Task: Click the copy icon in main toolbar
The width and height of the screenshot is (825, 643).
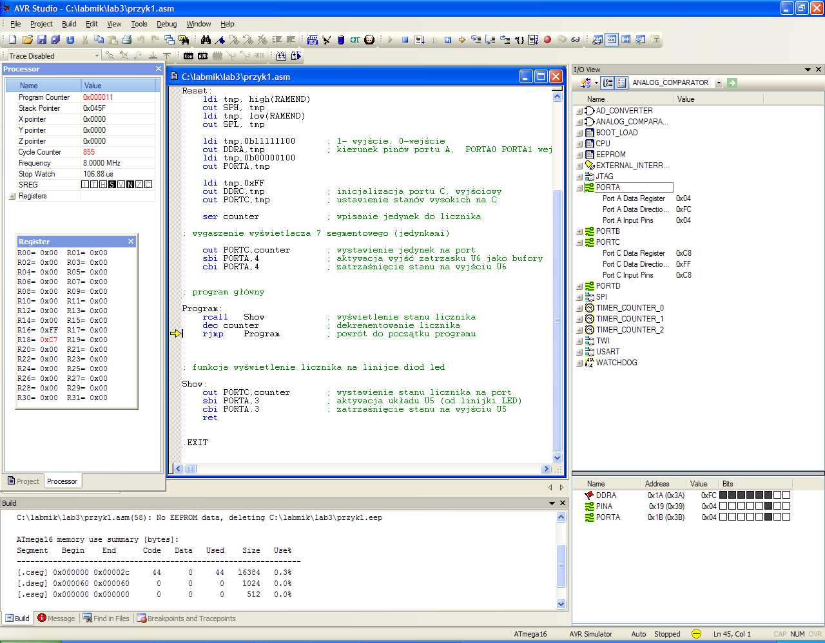Action: click(99, 40)
